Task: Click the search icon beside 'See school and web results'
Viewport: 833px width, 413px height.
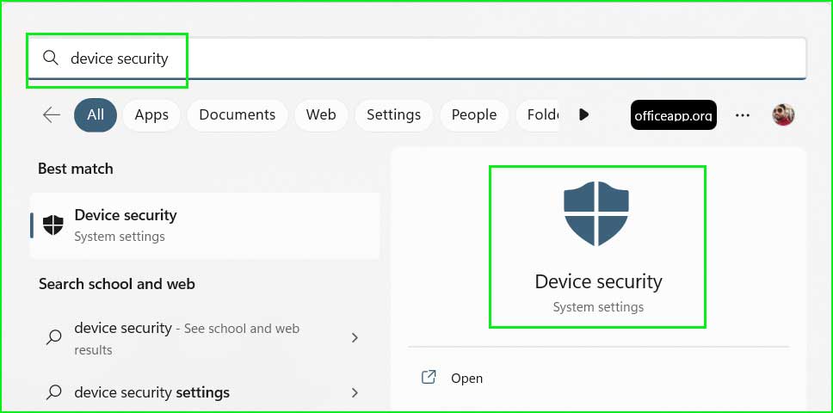Action: 53,337
